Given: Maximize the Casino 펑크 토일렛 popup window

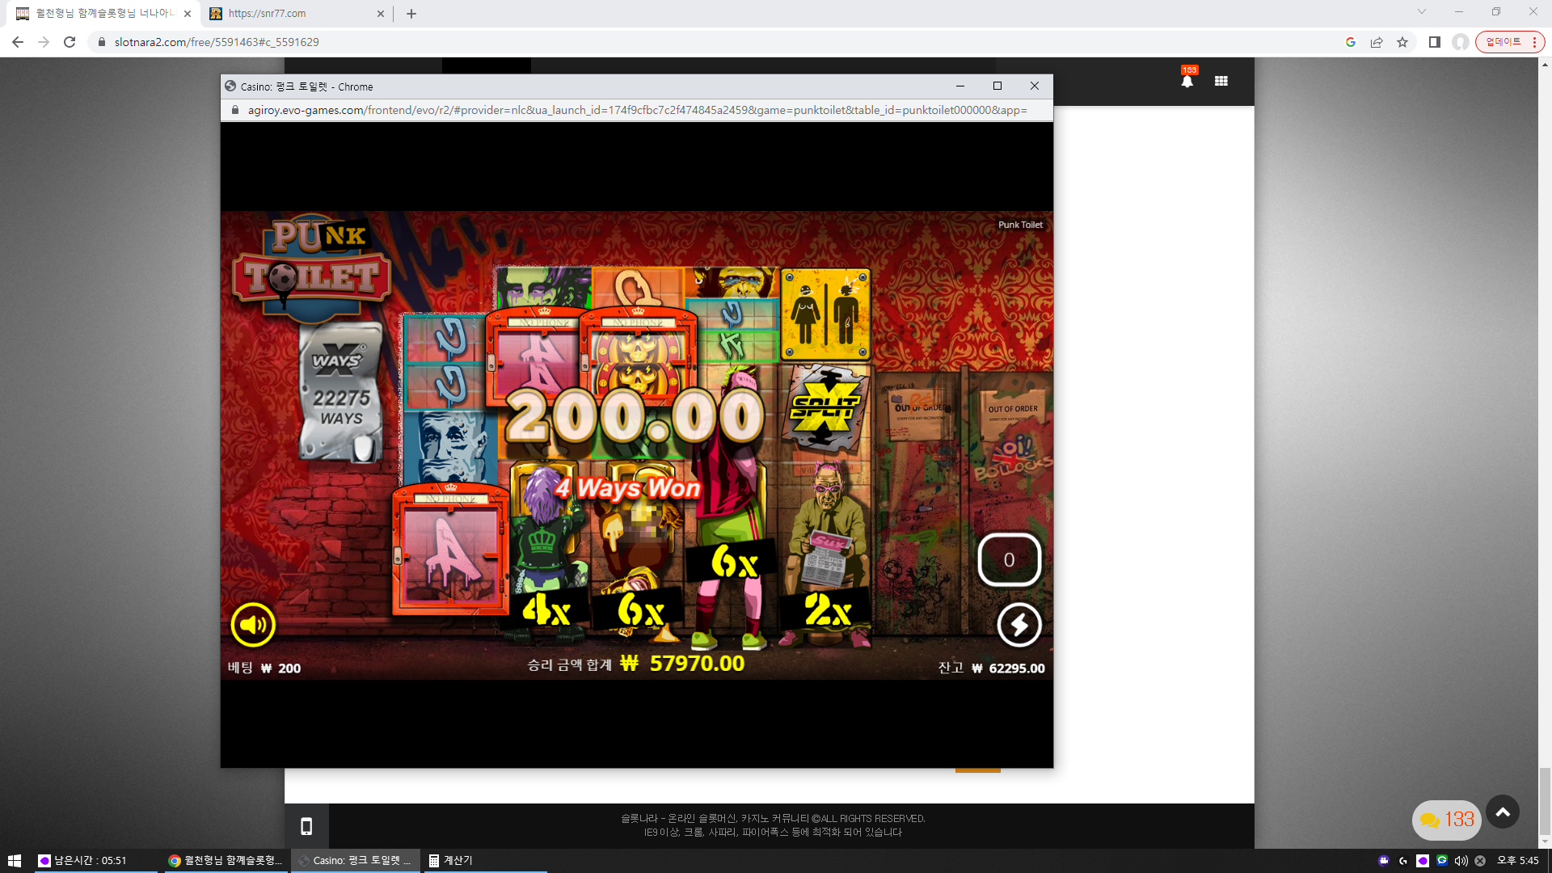Looking at the screenshot, I should tap(997, 86).
